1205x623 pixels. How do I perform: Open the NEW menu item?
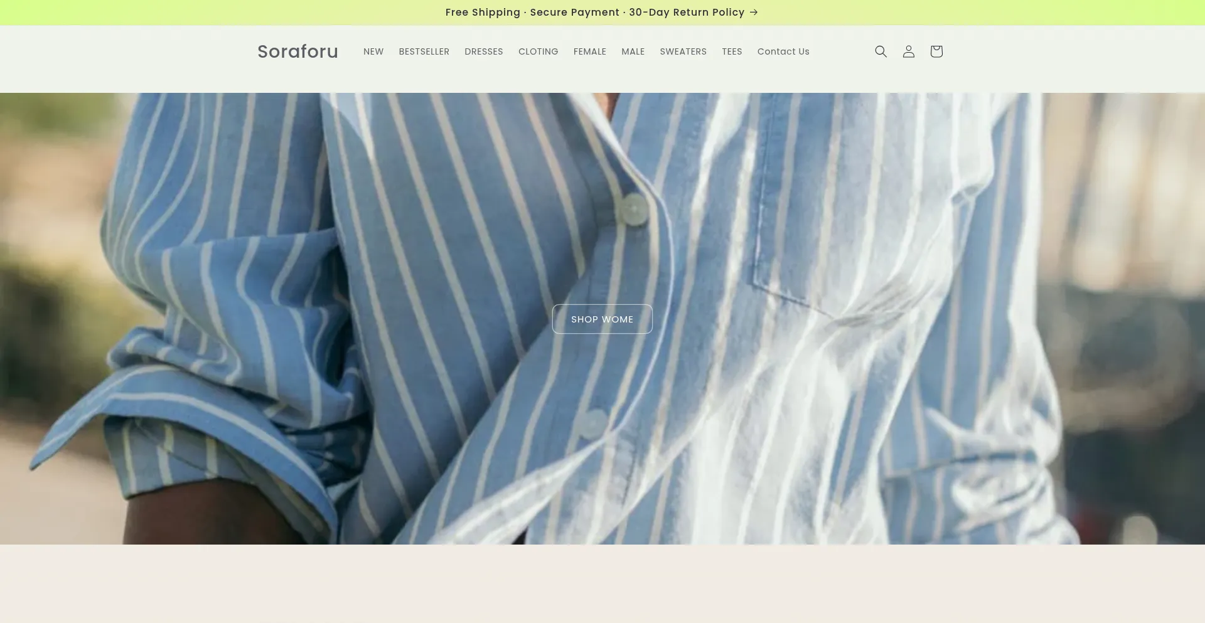pyautogui.click(x=373, y=51)
